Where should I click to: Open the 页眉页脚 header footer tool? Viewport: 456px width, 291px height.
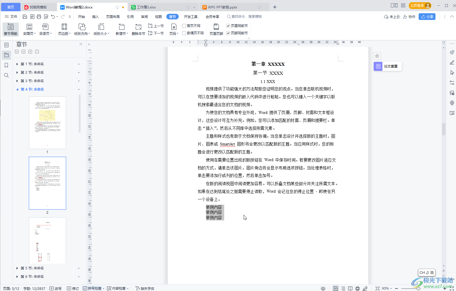pos(216,29)
